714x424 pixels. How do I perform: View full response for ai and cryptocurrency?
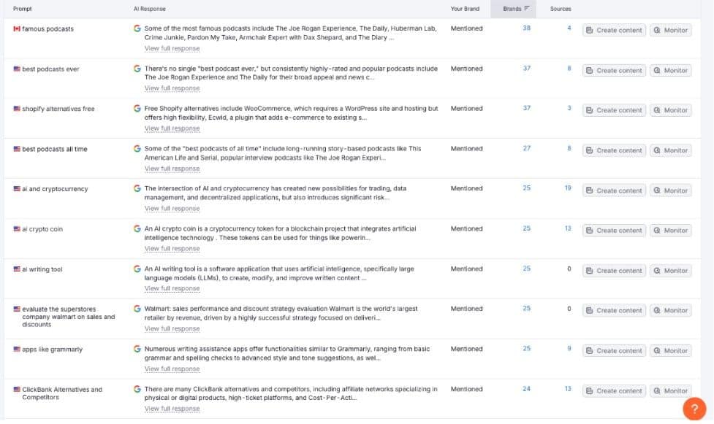click(x=172, y=209)
